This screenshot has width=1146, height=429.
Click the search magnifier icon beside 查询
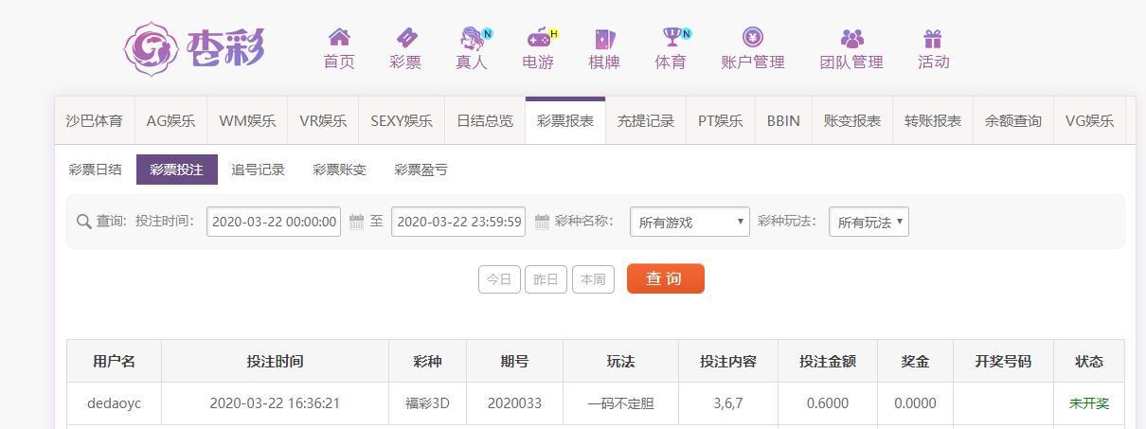pos(83,222)
